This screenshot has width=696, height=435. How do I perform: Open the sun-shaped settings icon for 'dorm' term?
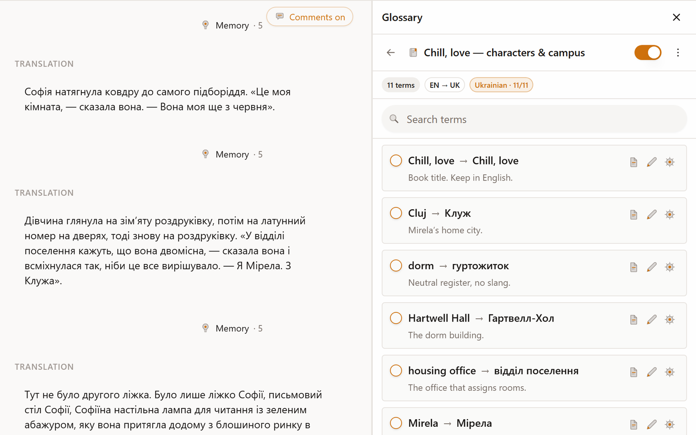click(x=670, y=267)
